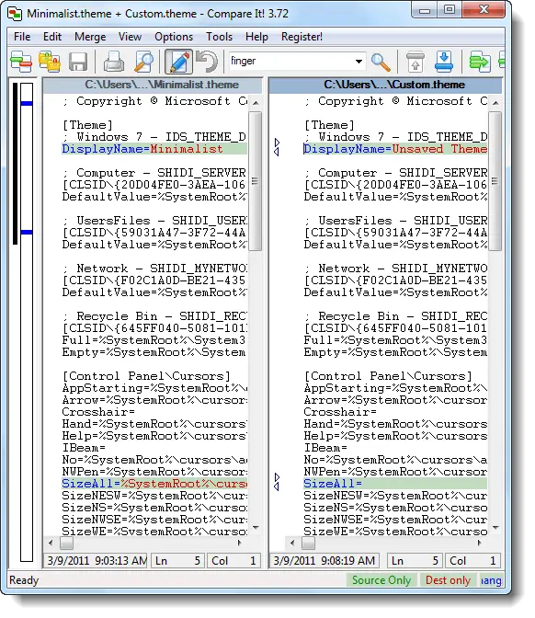The height and width of the screenshot is (618, 535).
Task: Click upper blue marker in difference overview bar
Action: point(27,103)
